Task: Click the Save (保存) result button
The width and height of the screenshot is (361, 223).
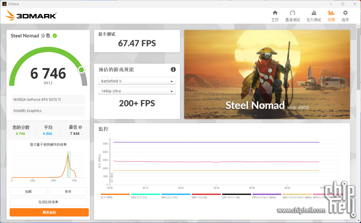Action: [x=68, y=191]
